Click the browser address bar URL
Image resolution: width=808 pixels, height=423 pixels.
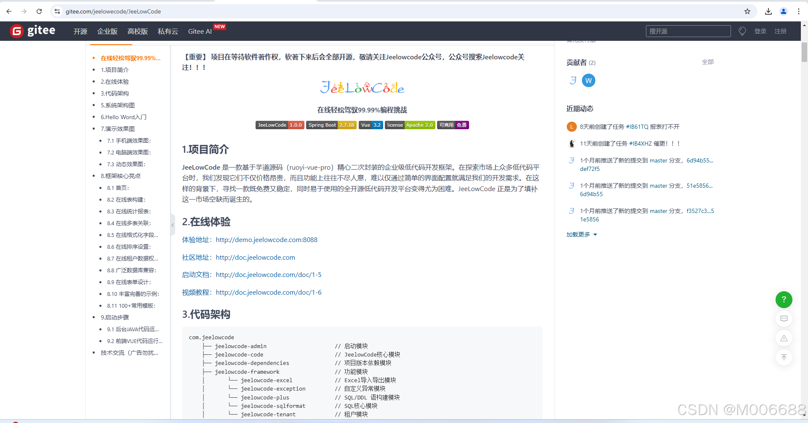click(113, 11)
